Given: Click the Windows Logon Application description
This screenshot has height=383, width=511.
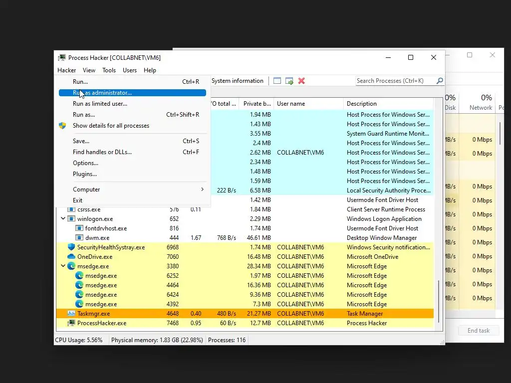Looking at the screenshot, I should pyautogui.click(x=384, y=219).
